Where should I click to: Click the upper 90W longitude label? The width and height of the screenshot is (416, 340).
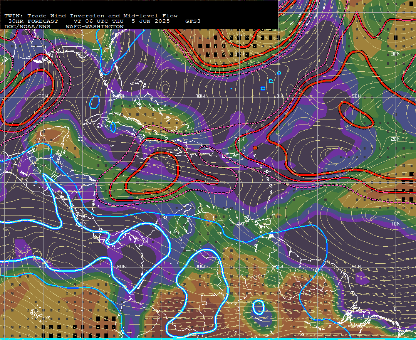pyautogui.click(x=44, y=96)
